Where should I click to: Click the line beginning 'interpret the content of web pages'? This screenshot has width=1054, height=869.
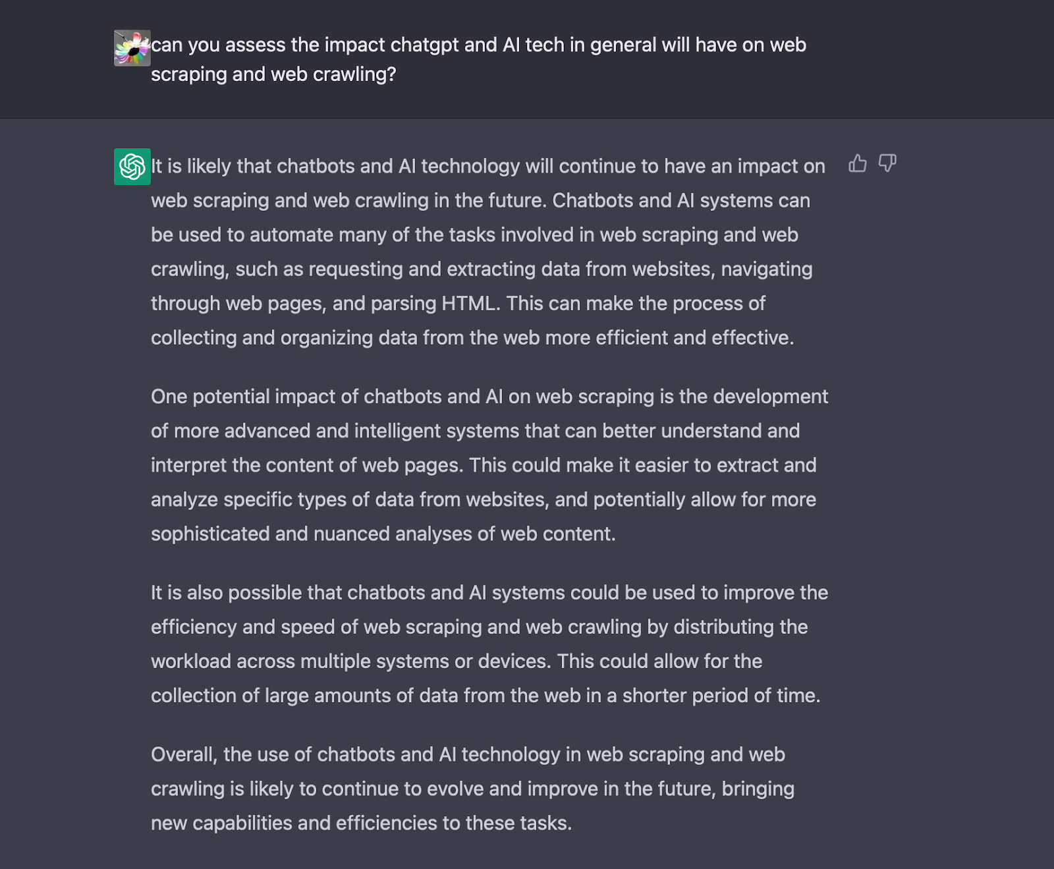[x=484, y=465]
